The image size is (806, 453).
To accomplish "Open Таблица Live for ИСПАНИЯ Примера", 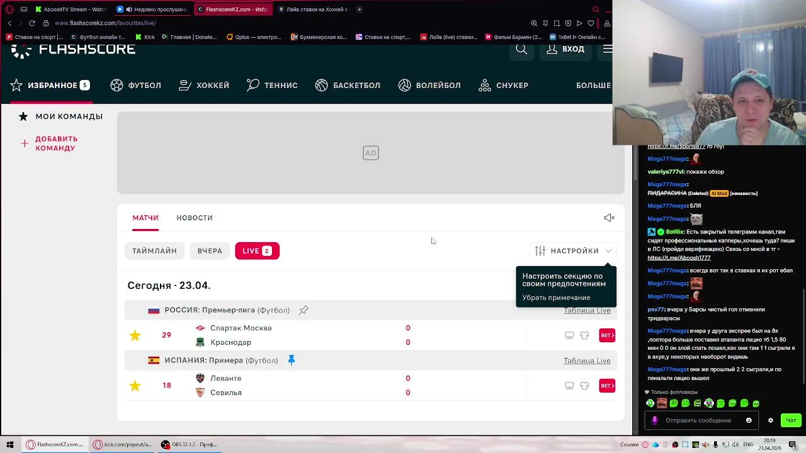I will click(587, 361).
